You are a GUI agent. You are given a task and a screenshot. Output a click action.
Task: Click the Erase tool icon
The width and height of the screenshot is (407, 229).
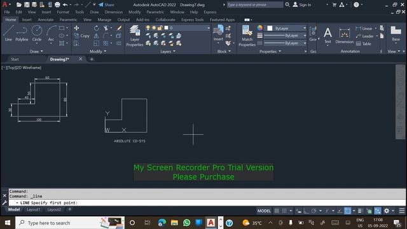(119, 28)
